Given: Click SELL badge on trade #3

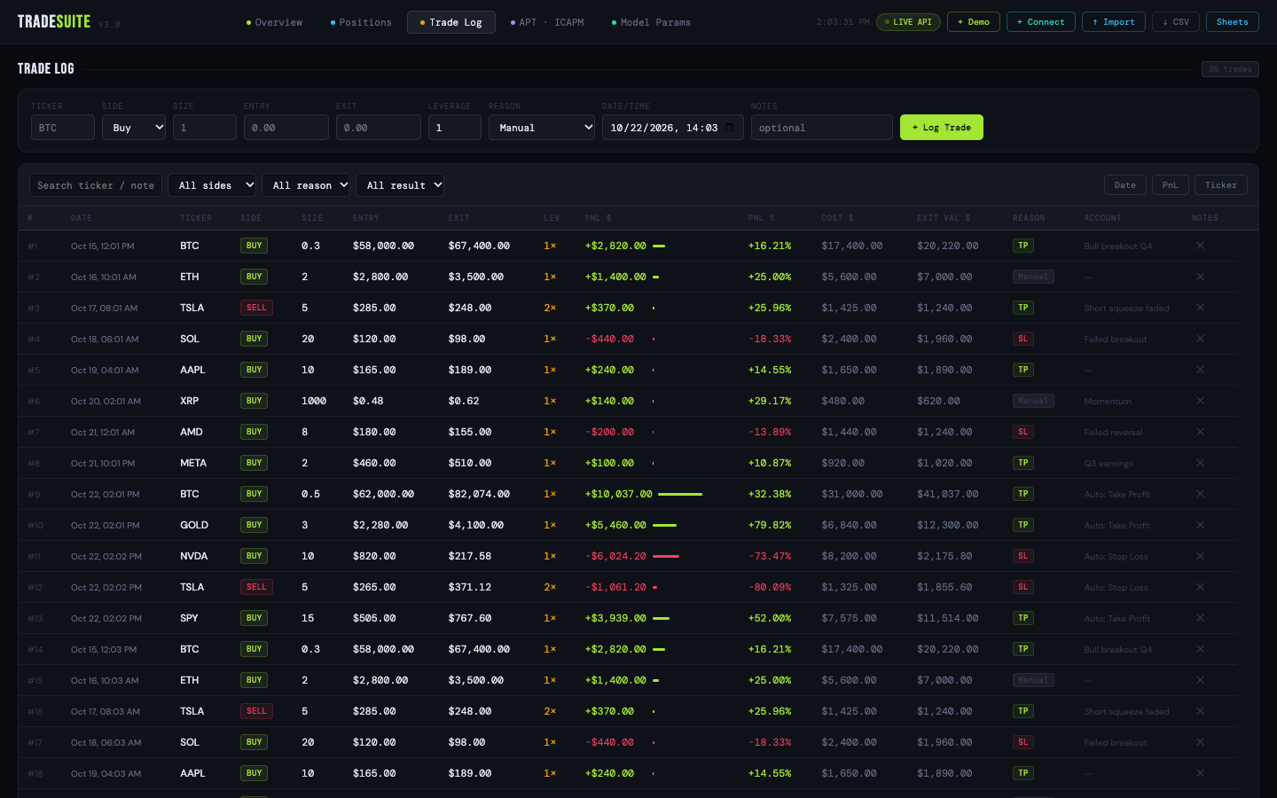Looking at the screenshot, I should pos(256,308).
